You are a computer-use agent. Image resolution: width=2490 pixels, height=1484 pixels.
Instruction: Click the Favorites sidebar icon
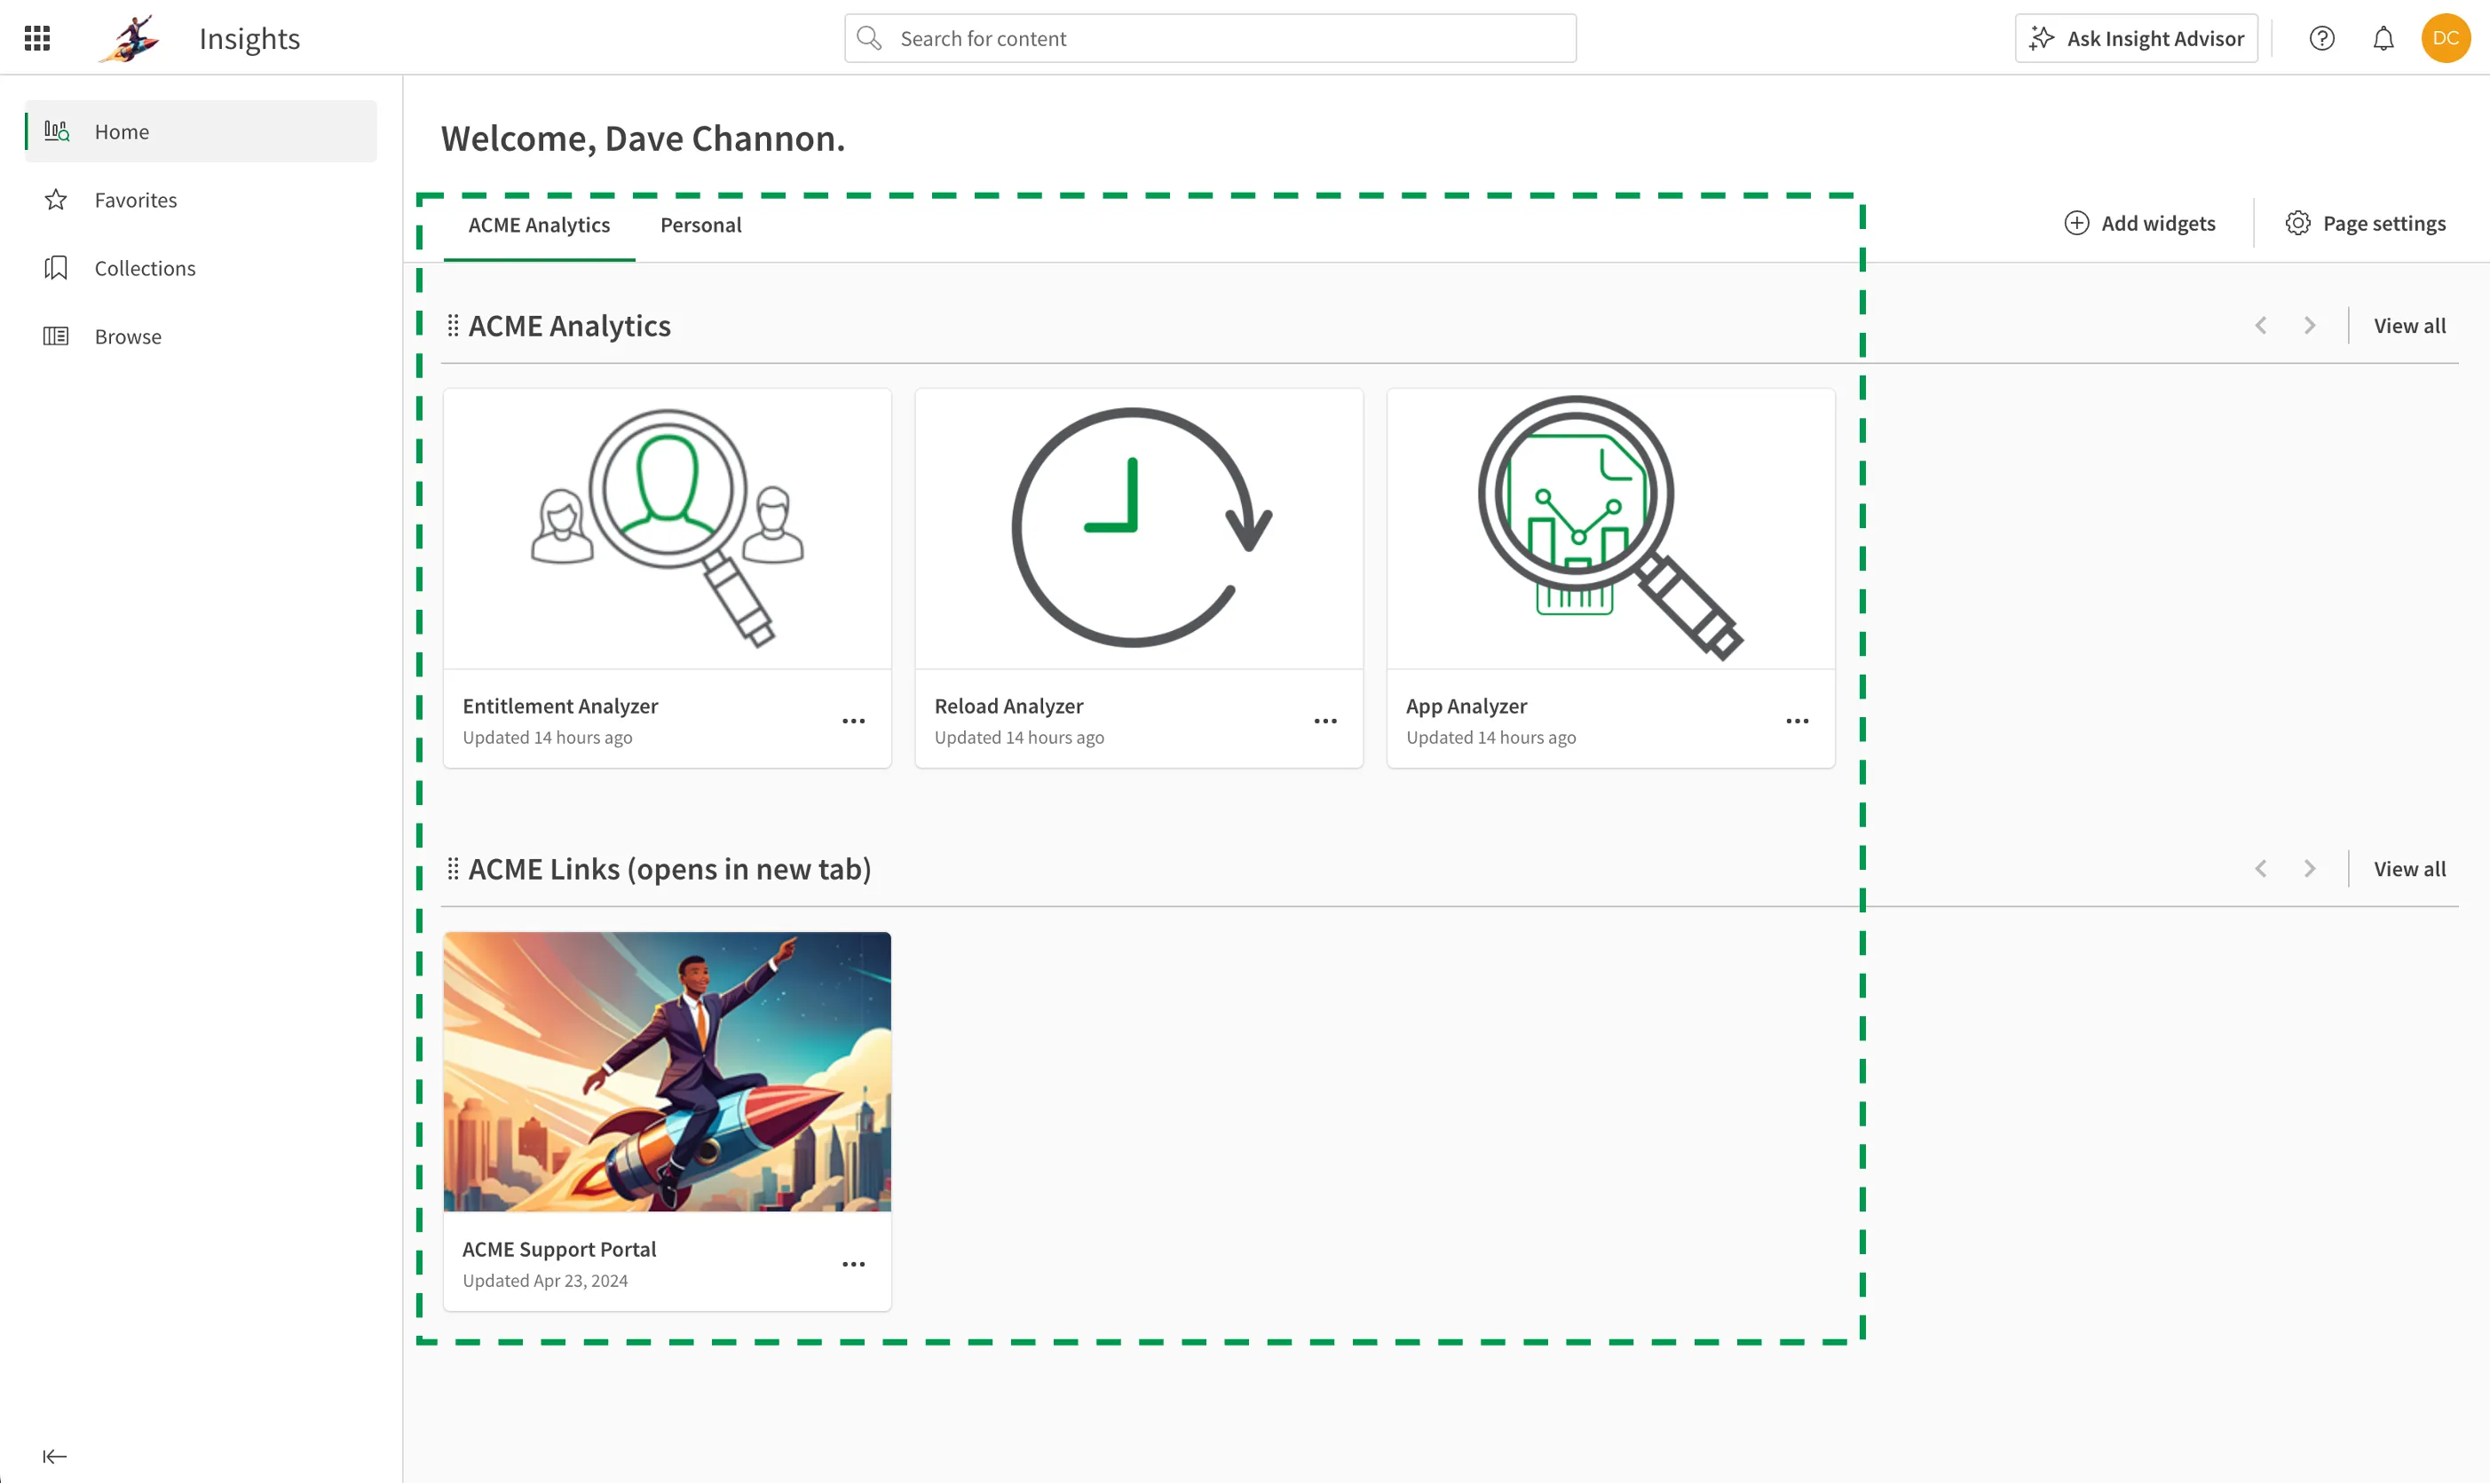pos(57,198)
